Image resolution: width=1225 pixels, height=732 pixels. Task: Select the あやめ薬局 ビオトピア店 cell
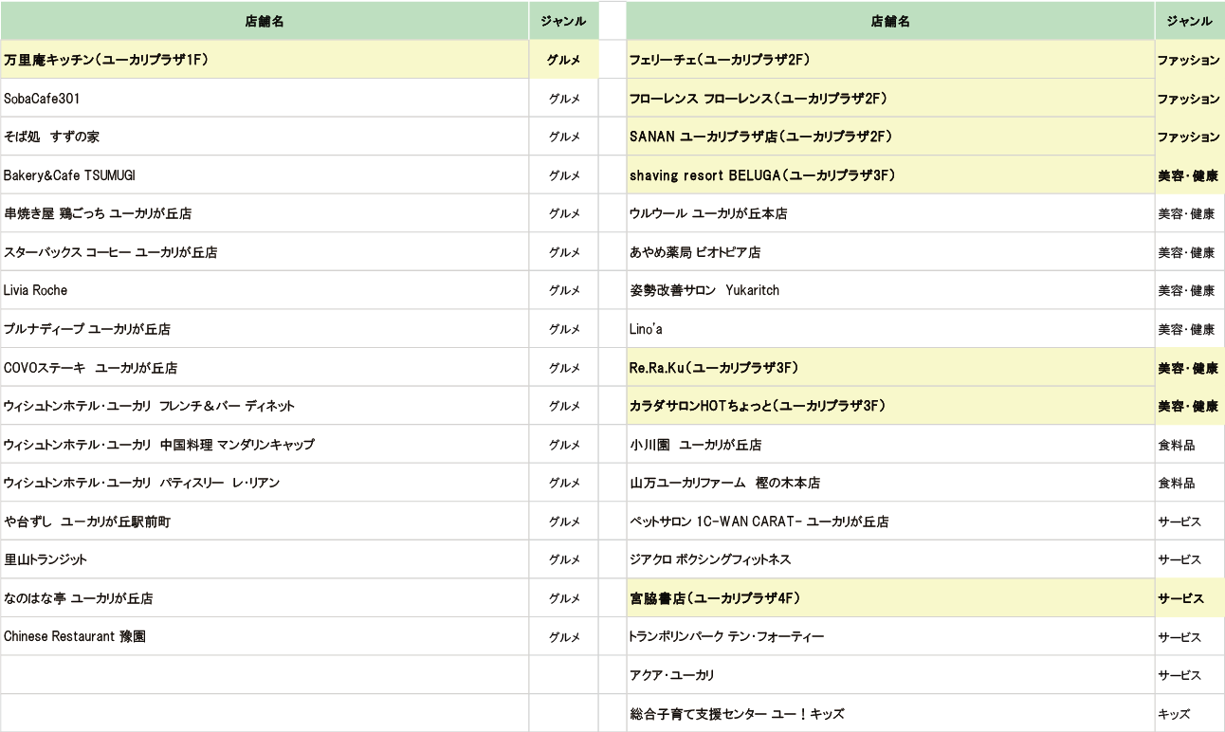890,252
